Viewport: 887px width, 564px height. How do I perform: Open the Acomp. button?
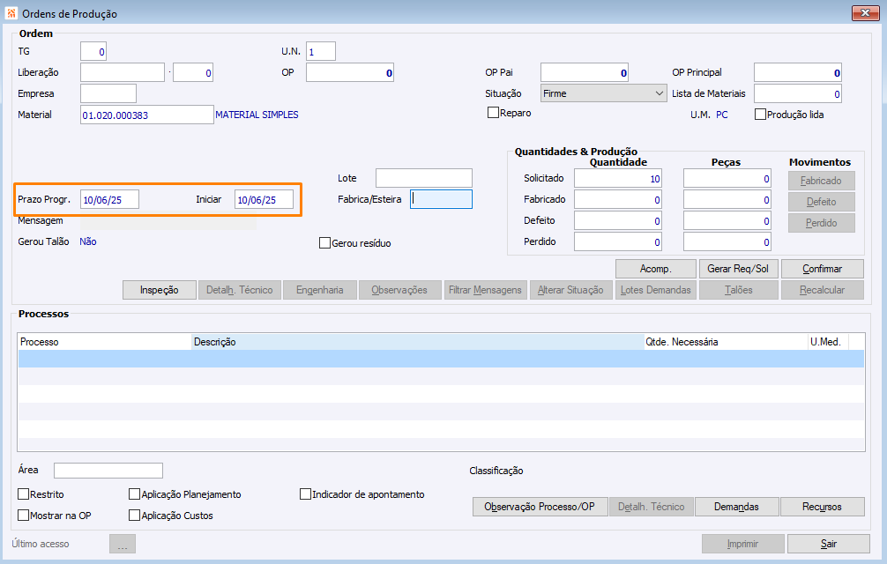tap(656, 269)
